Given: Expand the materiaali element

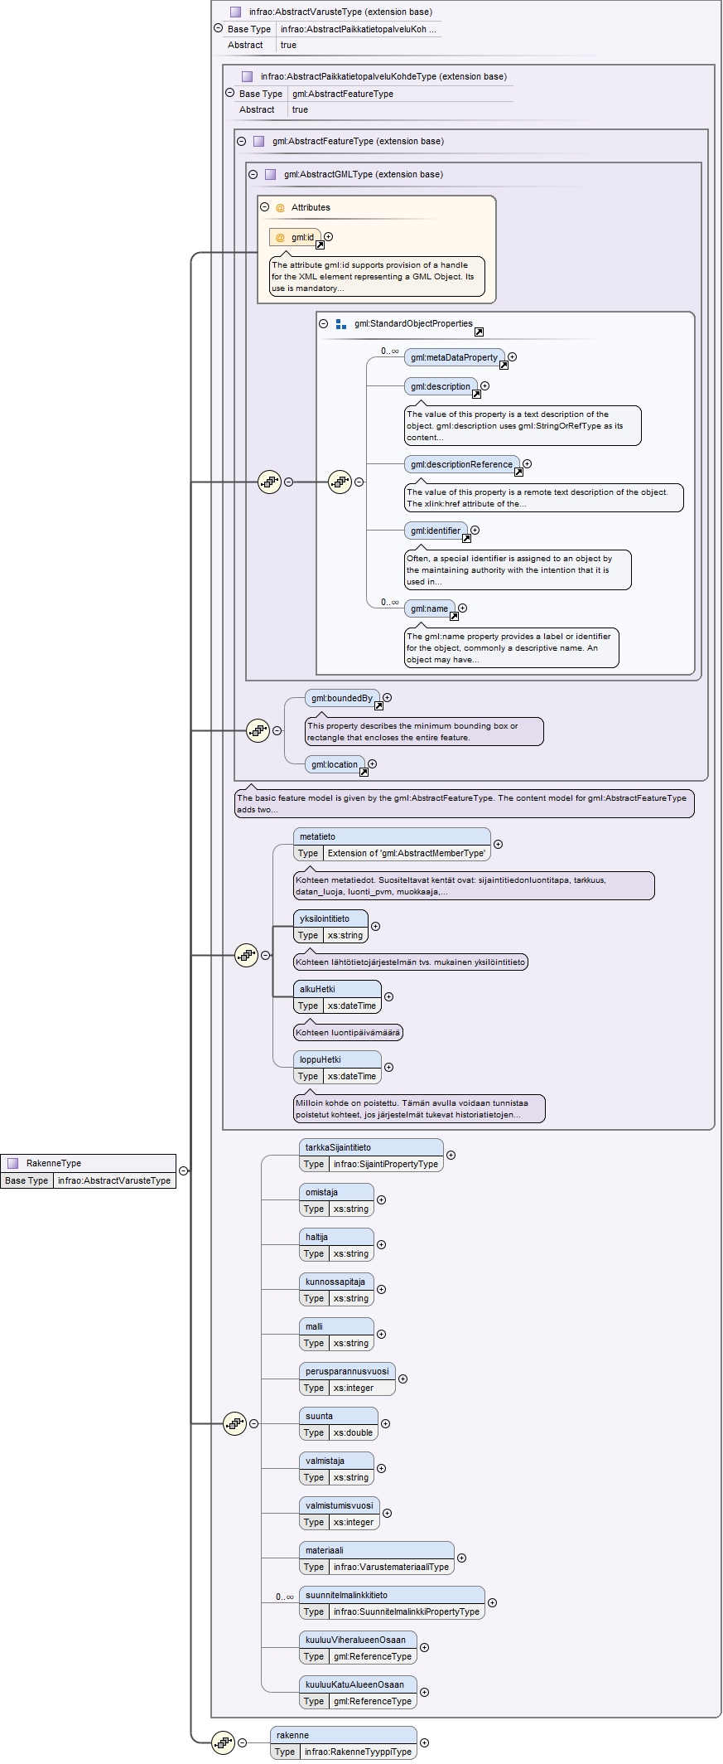Looking at the screenshot, I should 462,1558.
